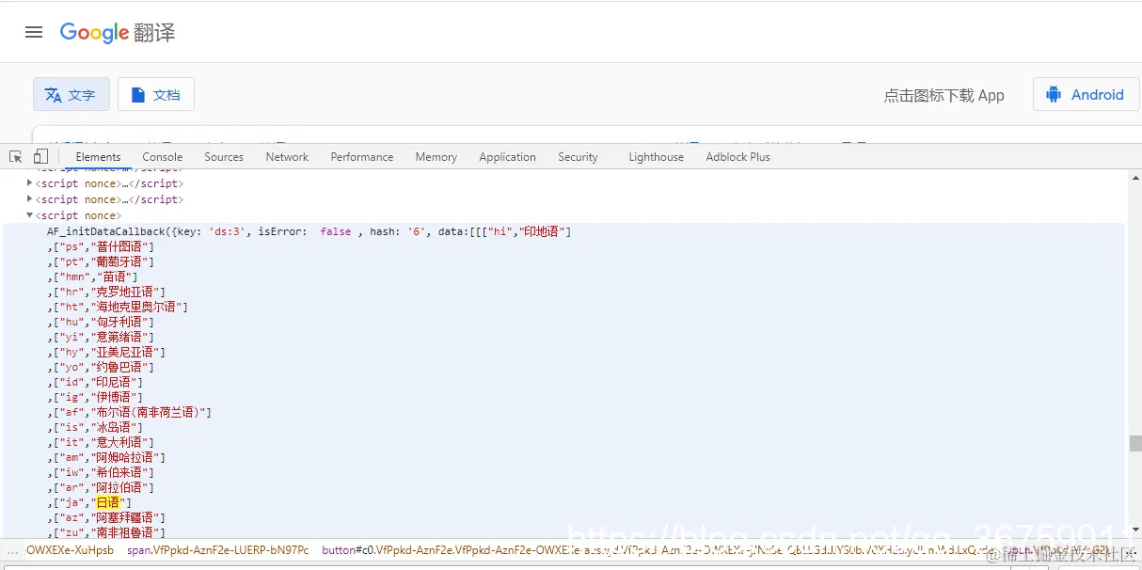Select the line ["hr","克罗地亚语"]

pos(106,292)
